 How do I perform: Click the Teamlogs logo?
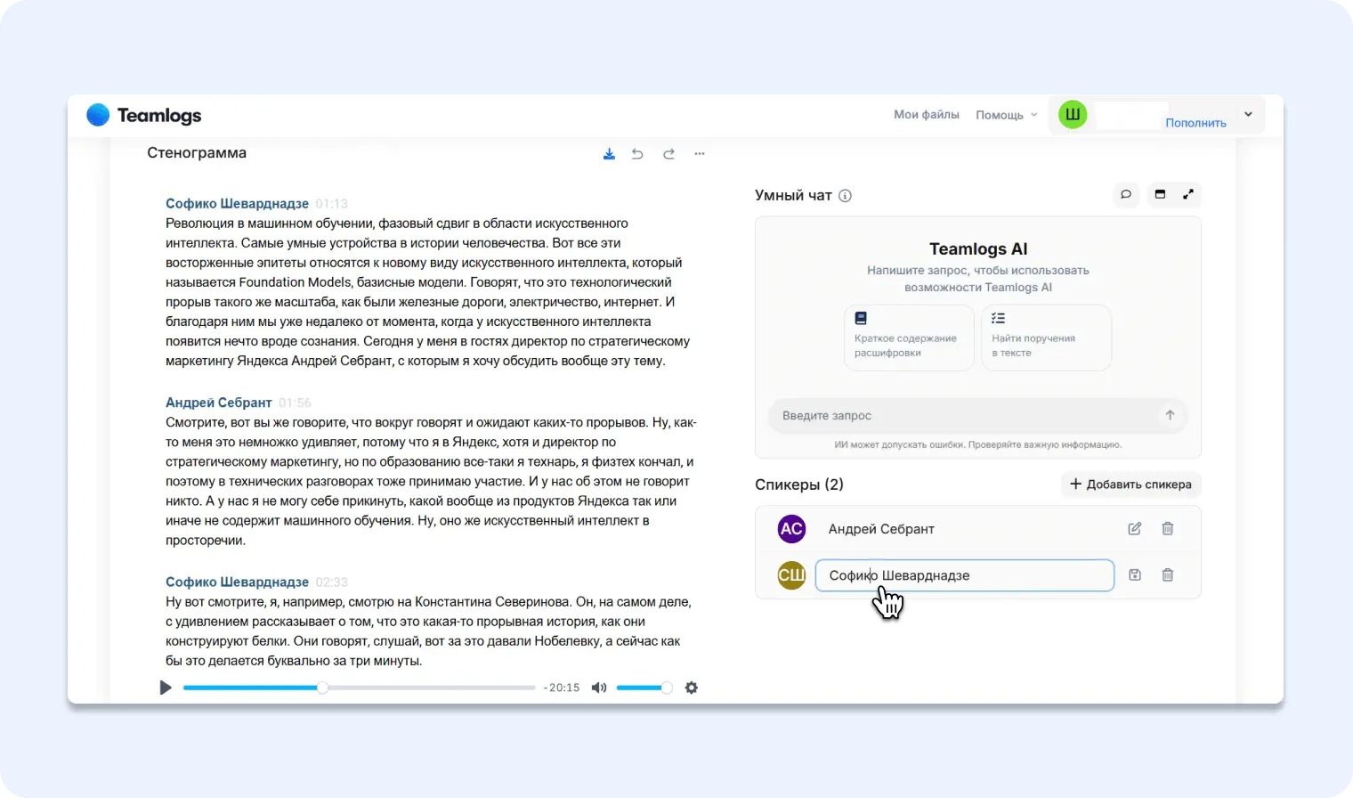click(144, 115)
